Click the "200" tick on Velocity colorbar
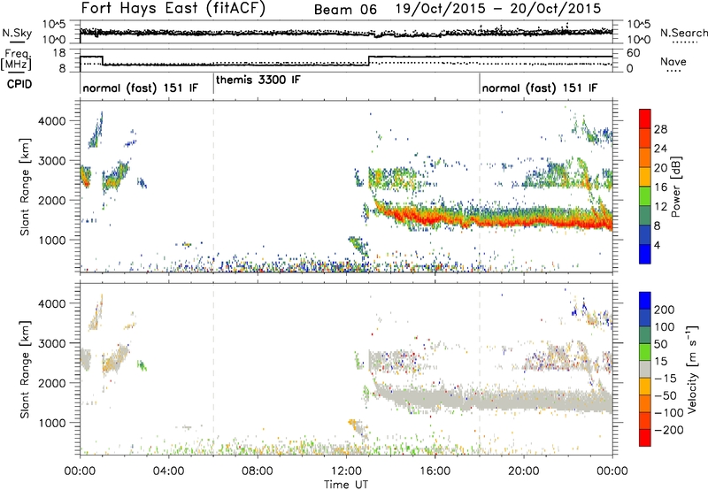This screenshot has width=708, height=490. point(665,310)
